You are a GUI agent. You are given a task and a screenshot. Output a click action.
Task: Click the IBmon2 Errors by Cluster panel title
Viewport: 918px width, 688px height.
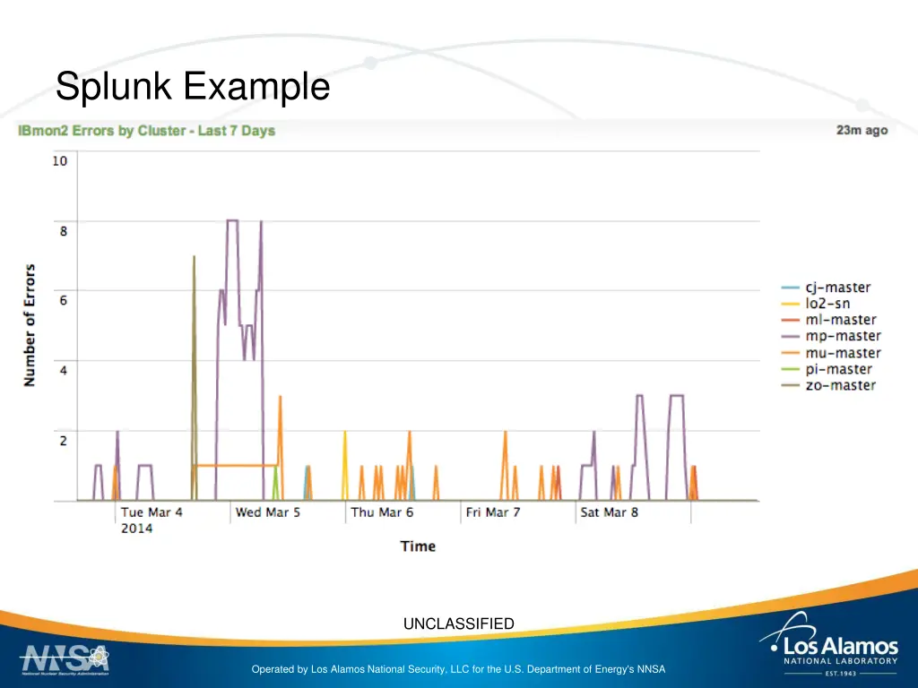point(146,131)
